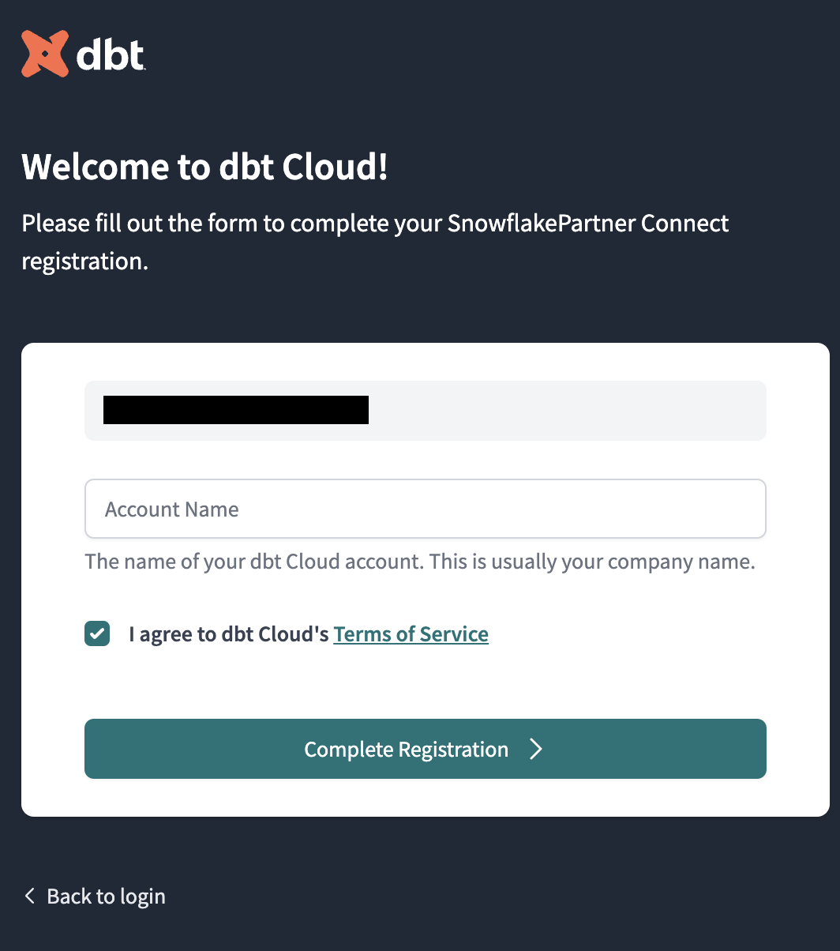Click the dbt wordmark next to the logo
This screenshot has height=951, width=840.
(x=111, y=55)
